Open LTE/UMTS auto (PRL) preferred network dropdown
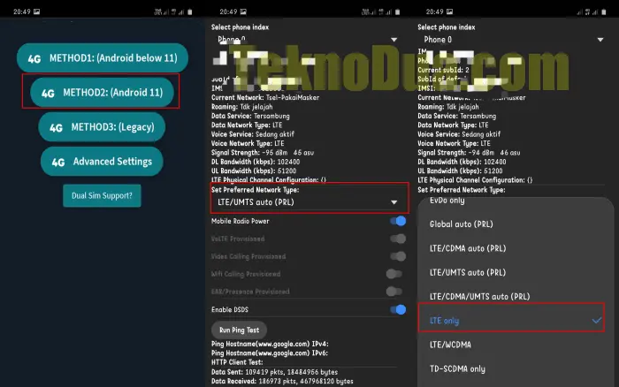The width and height of the screenshot is (619, 387). pos(308,202)
